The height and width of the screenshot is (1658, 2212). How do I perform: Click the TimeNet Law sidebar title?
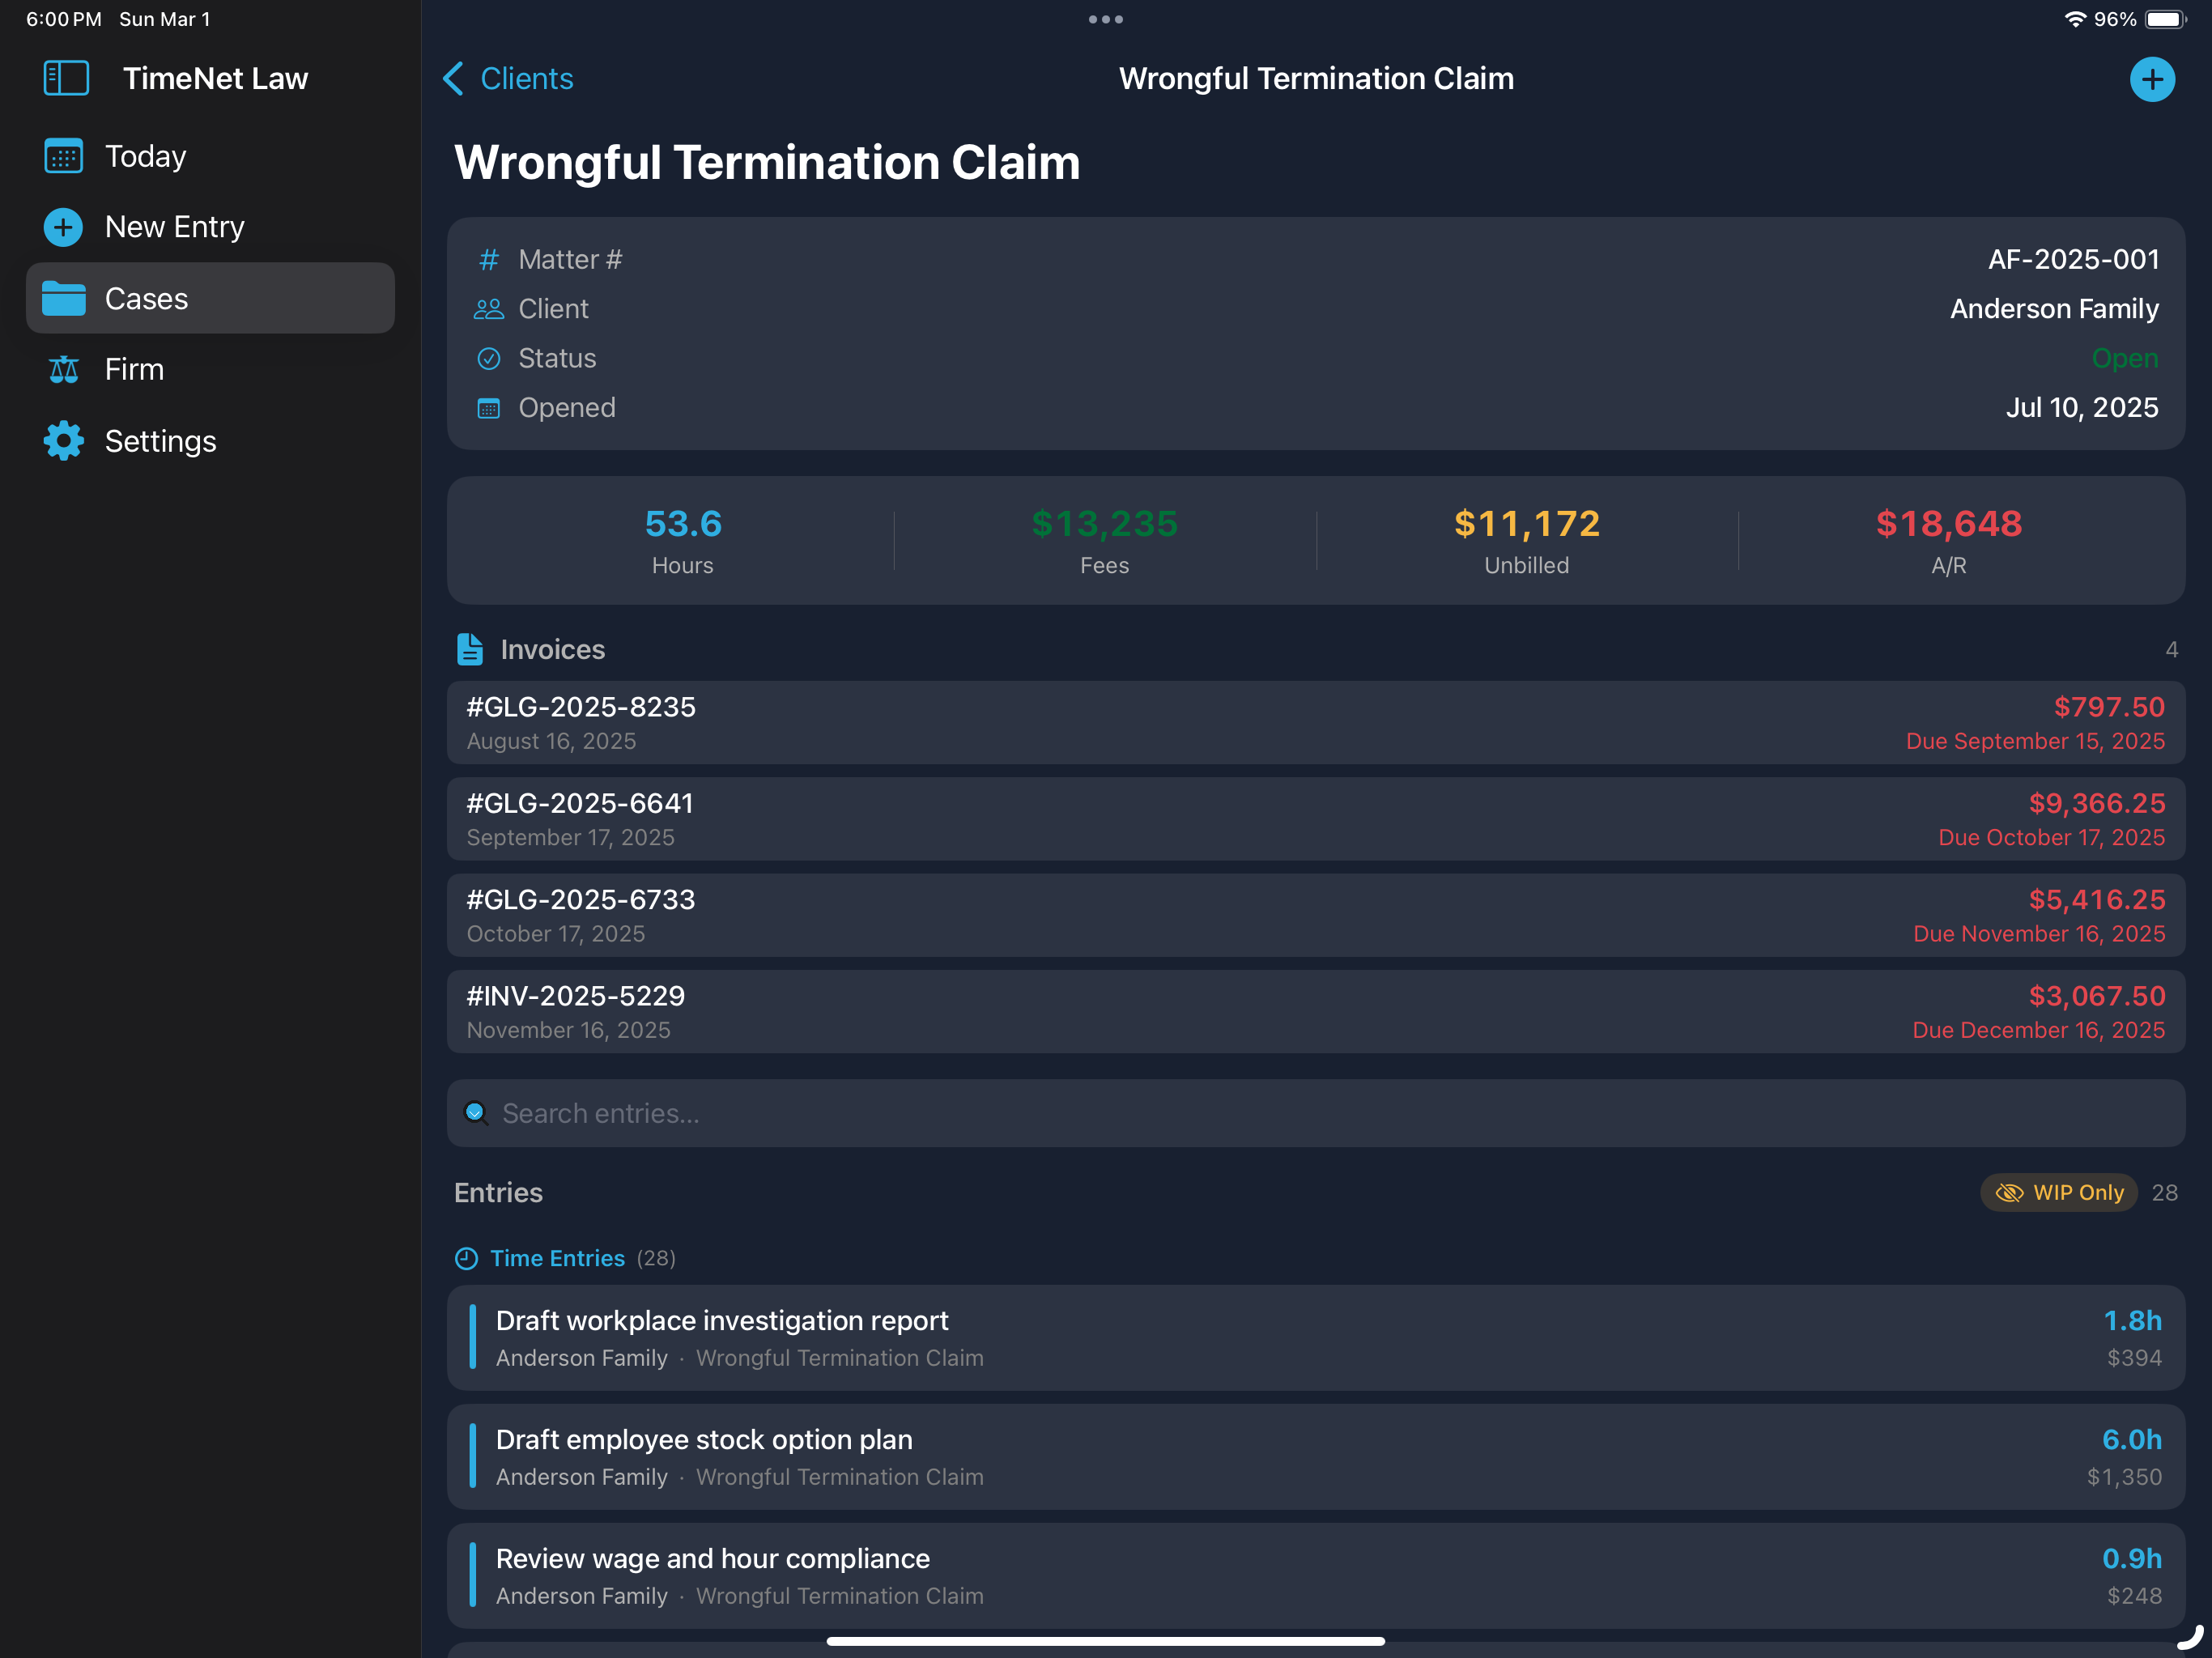[216, 78]
